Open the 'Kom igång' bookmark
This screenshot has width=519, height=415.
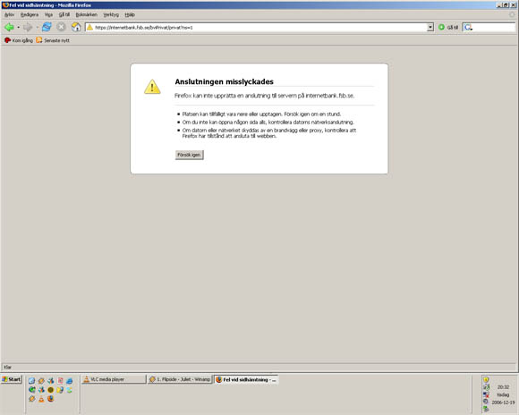point(19,40)
